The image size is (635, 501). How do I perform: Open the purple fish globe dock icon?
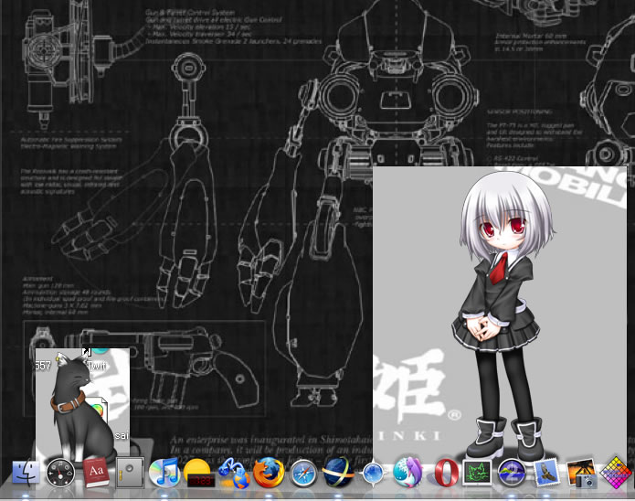coord(407,473)
